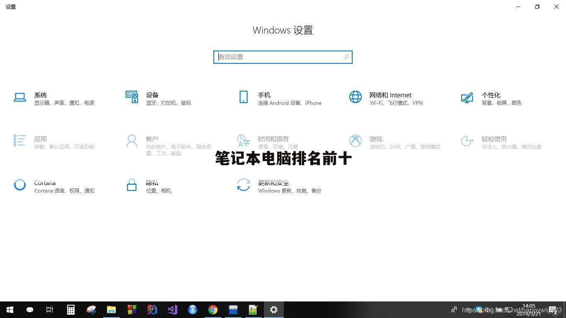Click 'Cortana 语言、权限、通知' description
Image resolution: width=566 pixels, height=318 pixels.
64,191
